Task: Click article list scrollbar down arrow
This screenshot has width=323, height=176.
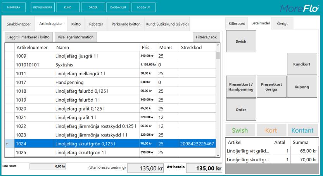Action: coord(218,155)
